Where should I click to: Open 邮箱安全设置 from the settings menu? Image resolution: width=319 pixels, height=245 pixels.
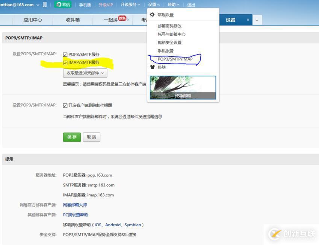click(170, 43)
